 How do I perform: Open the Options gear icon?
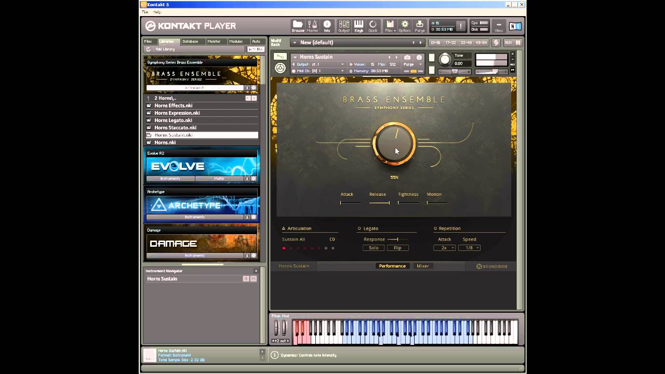click(x=405, y=26)
